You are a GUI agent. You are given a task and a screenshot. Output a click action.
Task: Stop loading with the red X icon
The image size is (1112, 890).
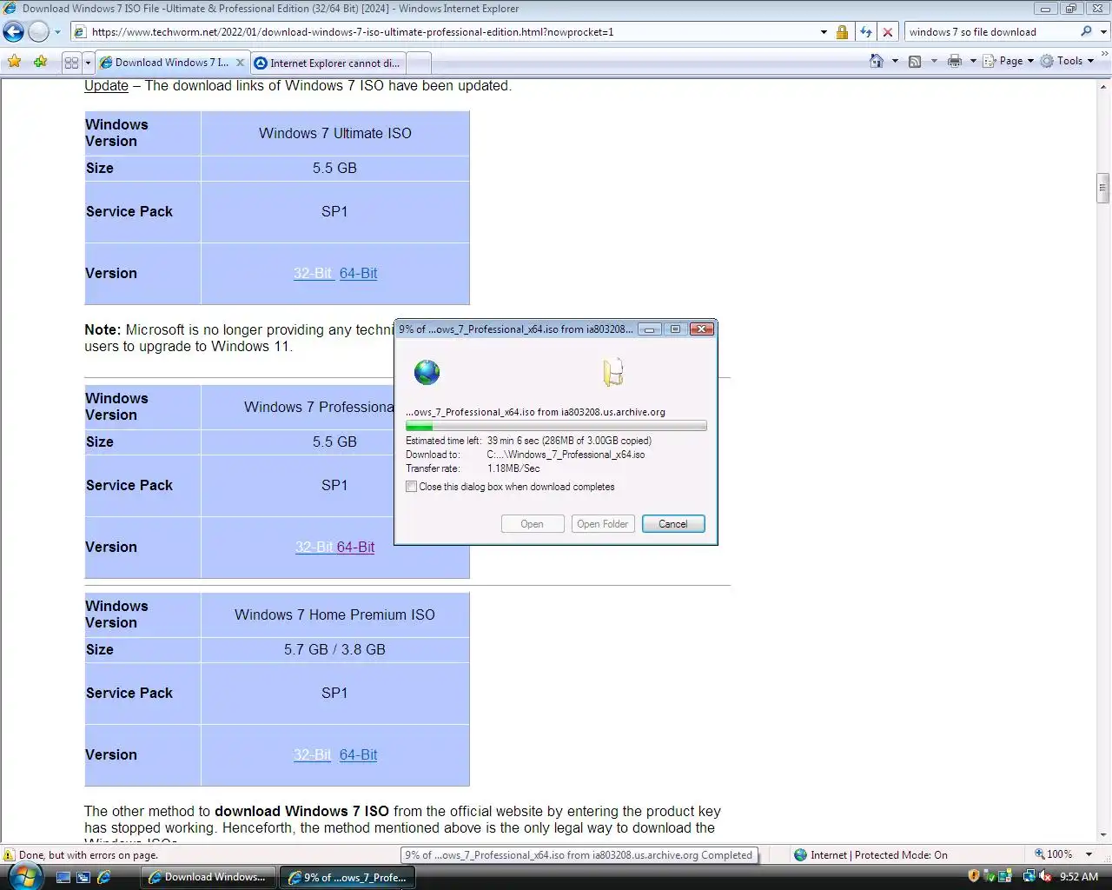[888, 32]
